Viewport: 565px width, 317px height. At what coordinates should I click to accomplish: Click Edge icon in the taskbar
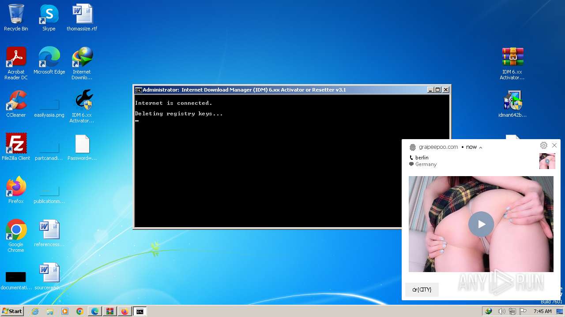point(94,311)
